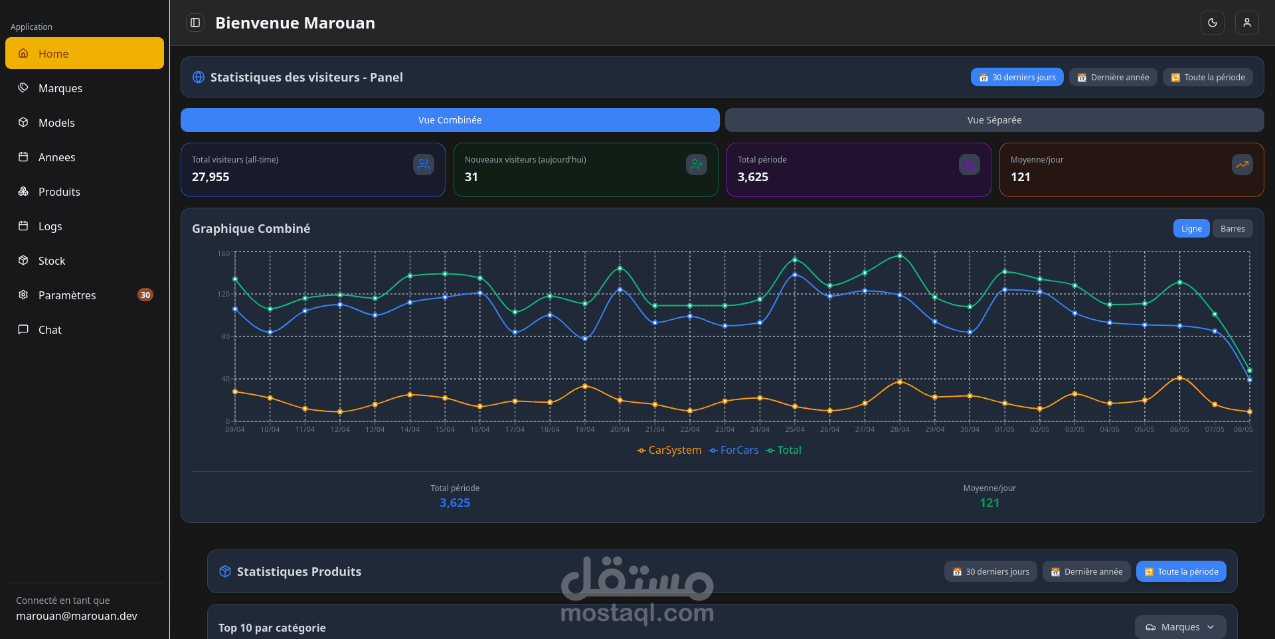
Task: Filter visitors by Dernière année
Action: pyautogui.click(x=1113, y=77)
